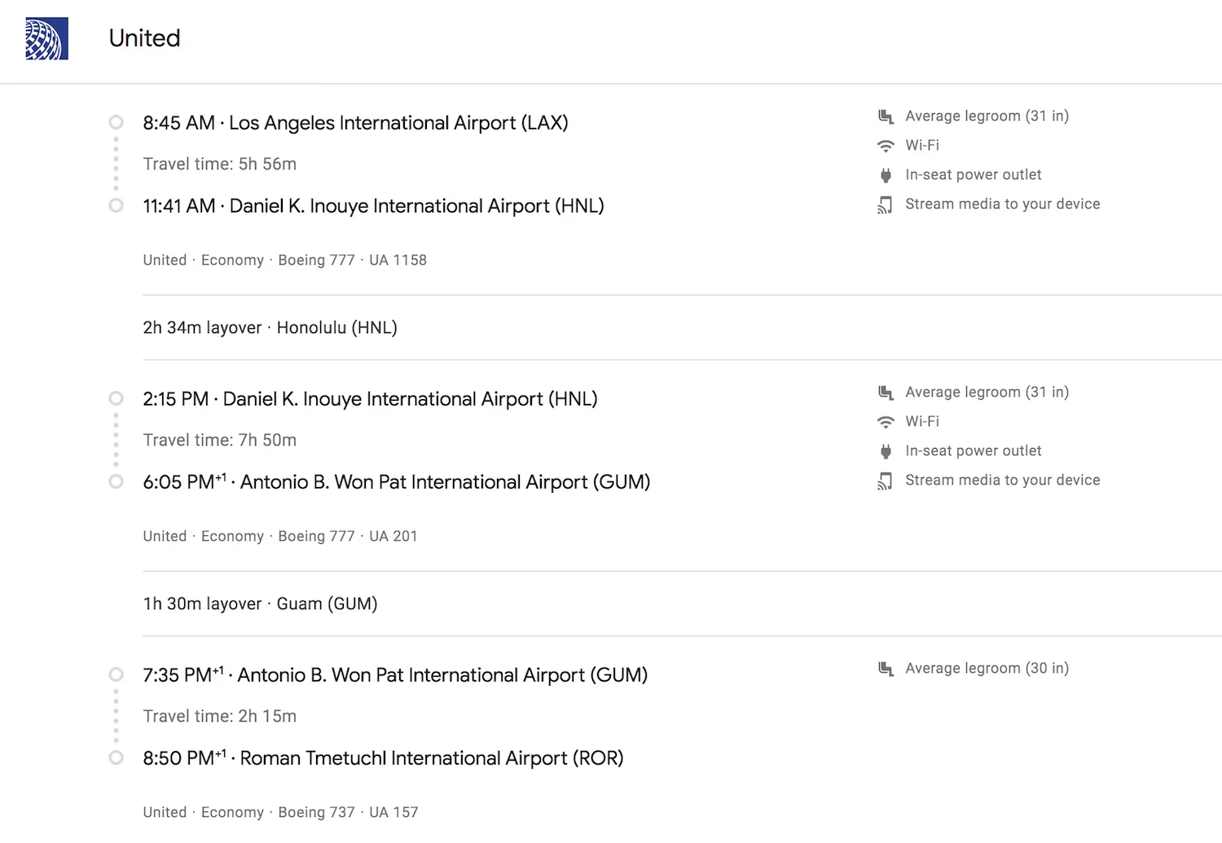The height and width of the screenshot is (843, 1222).
Task: Click the arrival circle marker at 6:05 PM GUM
Action: coord(116,481)
